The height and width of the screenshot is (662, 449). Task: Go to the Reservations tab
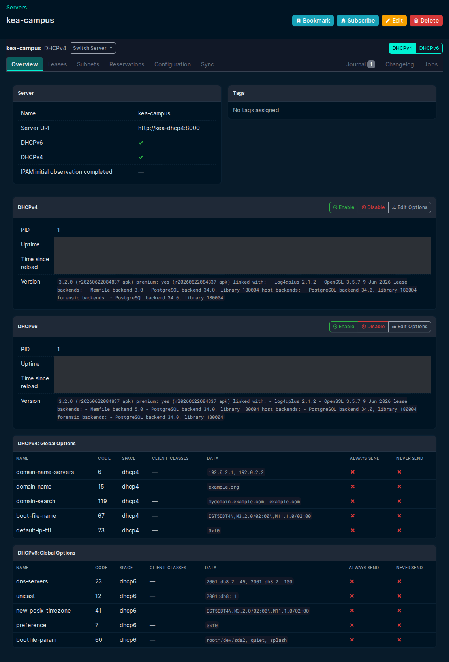[x=127, y=64]
